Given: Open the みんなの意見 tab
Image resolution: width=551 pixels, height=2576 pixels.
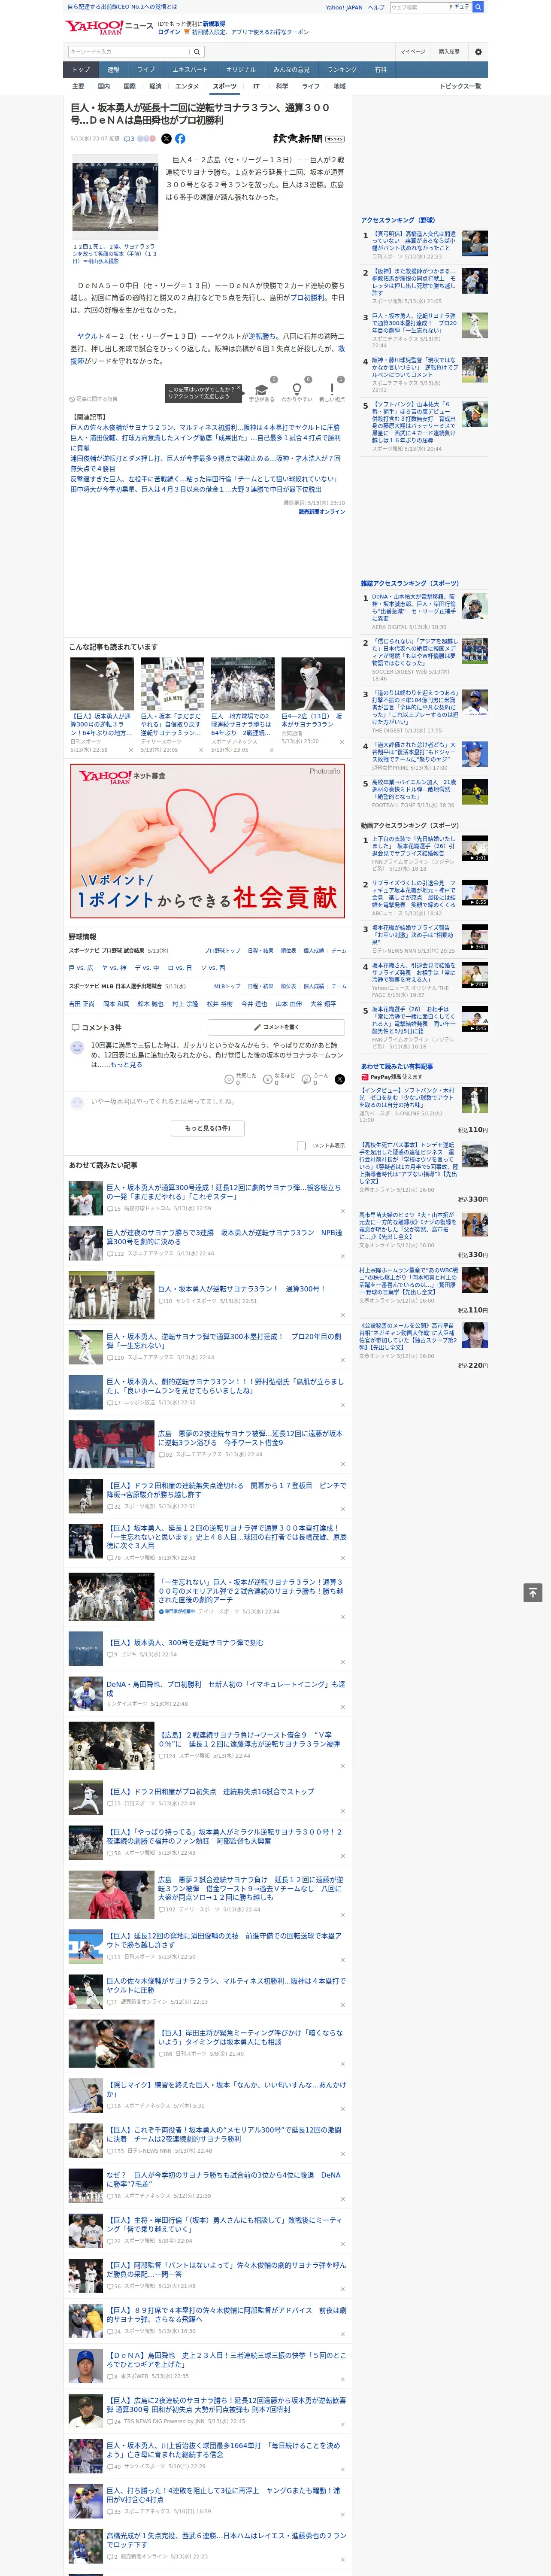Looking at the screenshot, I should point(291,70).
